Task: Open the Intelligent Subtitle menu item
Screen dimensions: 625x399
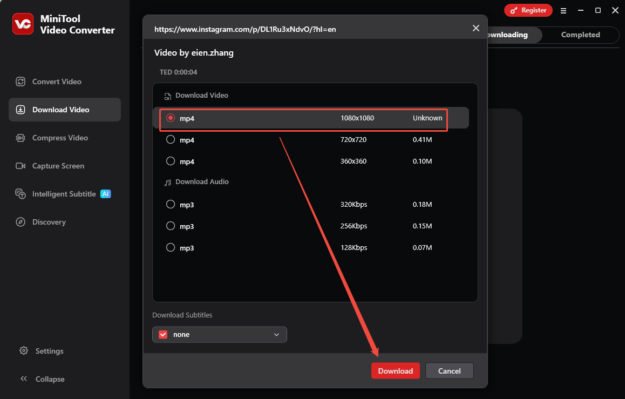Action: pos(65,194)
